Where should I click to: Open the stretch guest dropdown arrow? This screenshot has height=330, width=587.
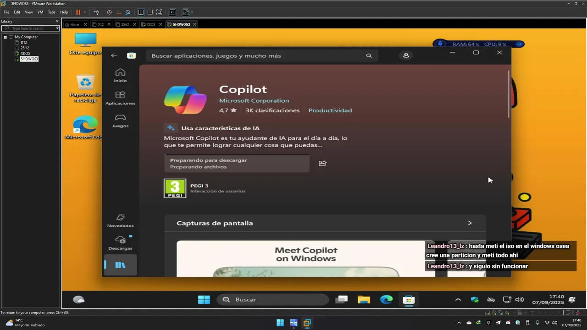[192, 12]
